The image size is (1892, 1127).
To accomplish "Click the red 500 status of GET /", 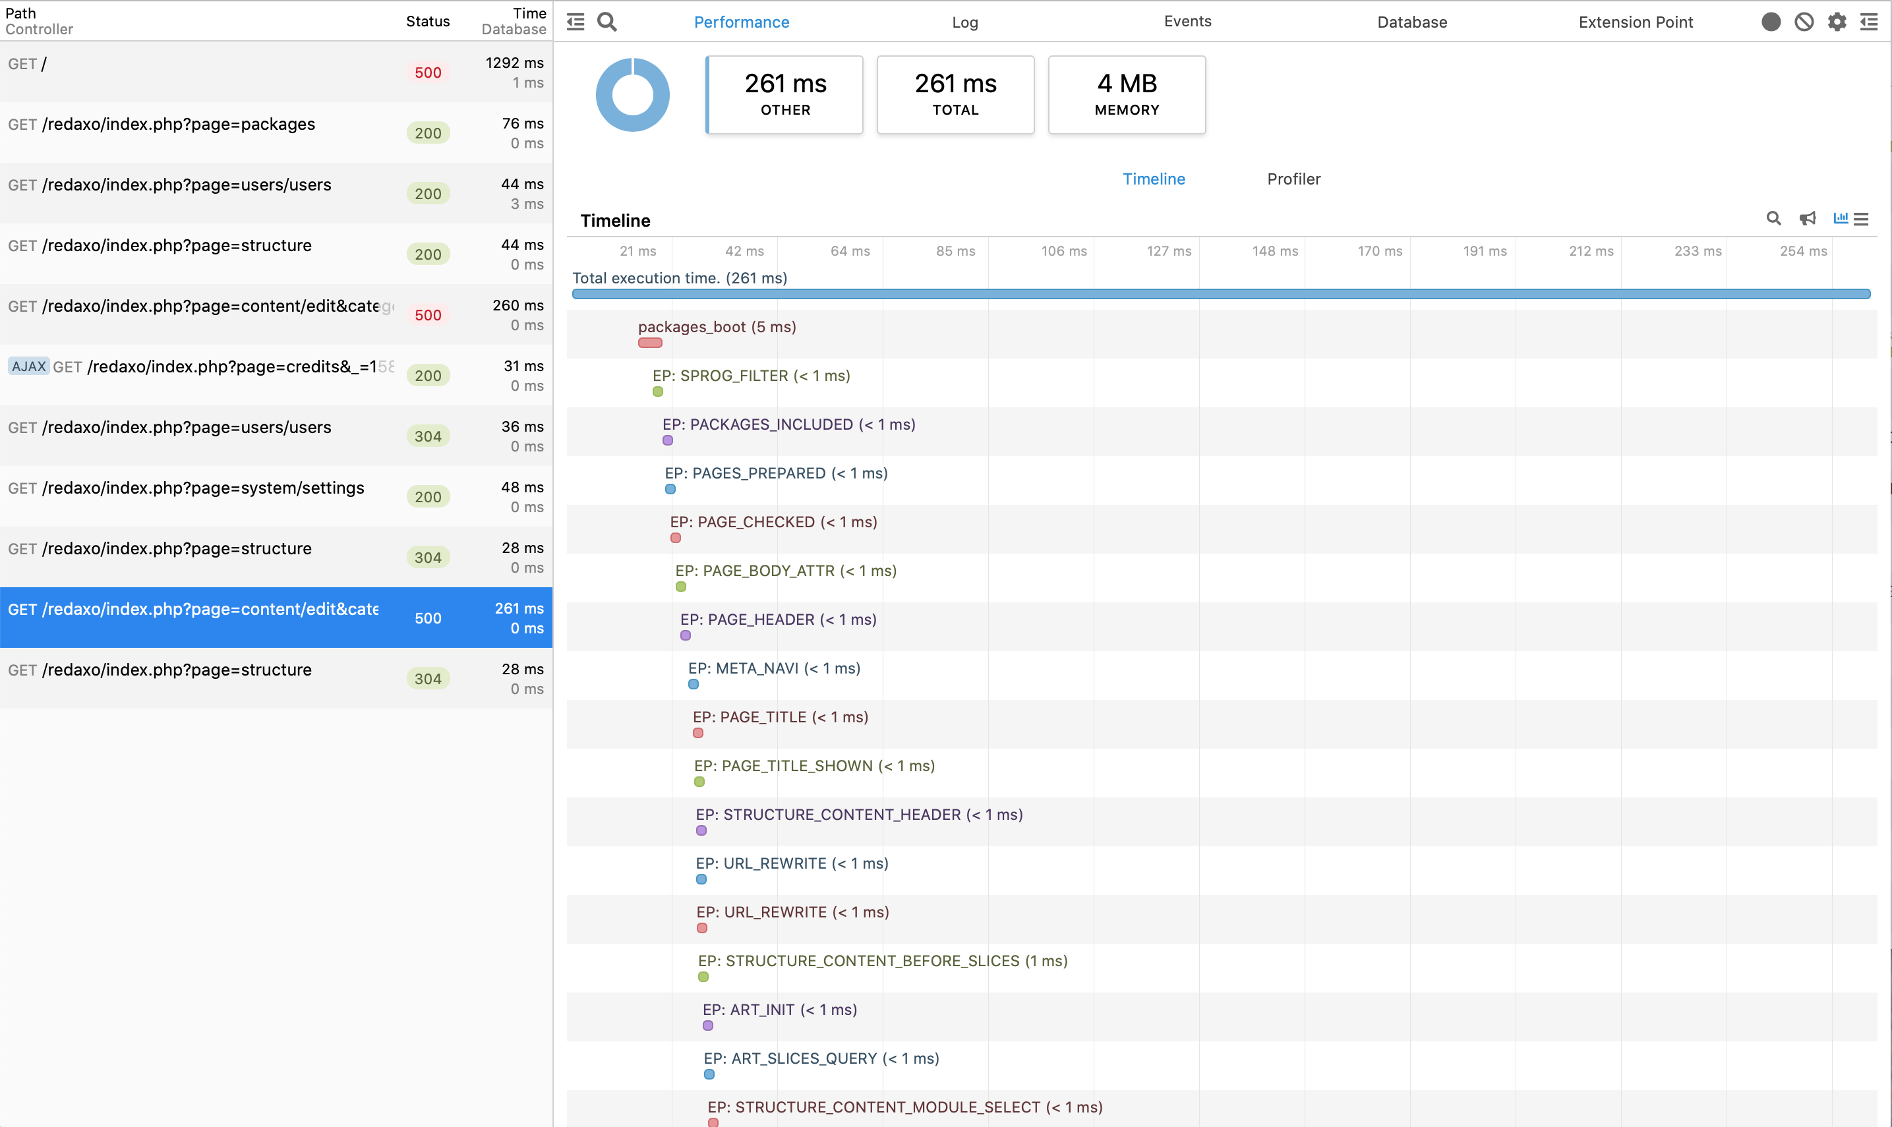I will (x=428, y=73).
